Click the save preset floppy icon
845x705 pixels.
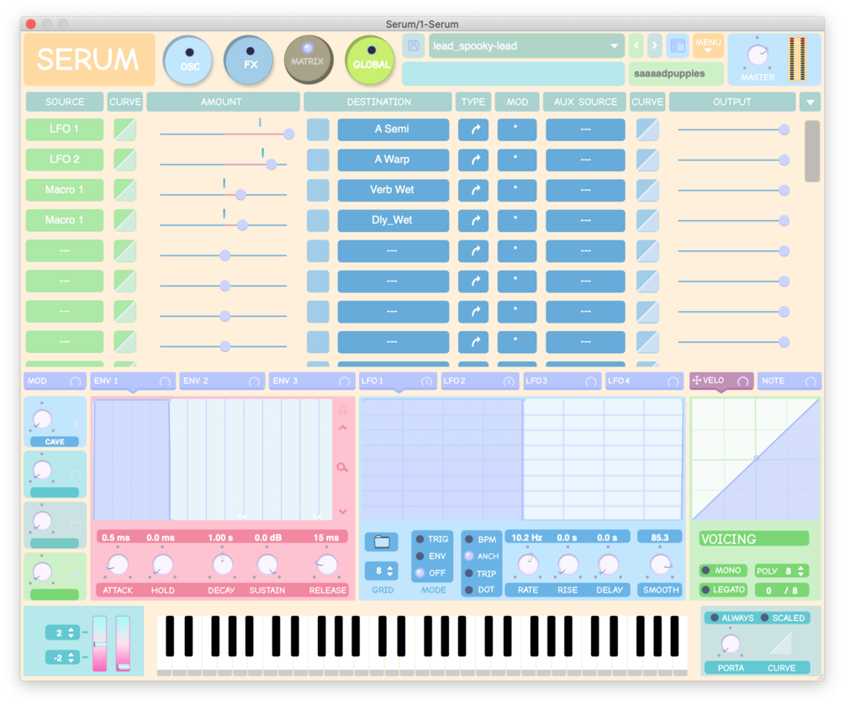pos(414,45)
